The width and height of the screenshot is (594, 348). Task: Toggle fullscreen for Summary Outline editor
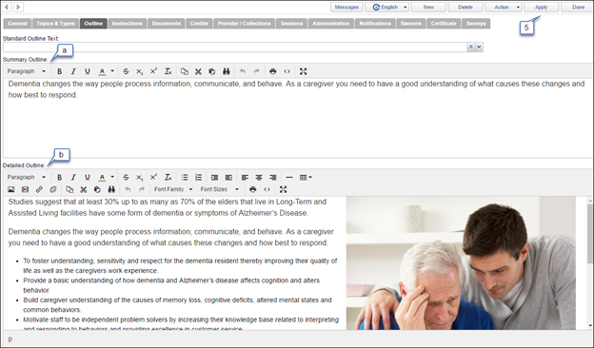303,71
